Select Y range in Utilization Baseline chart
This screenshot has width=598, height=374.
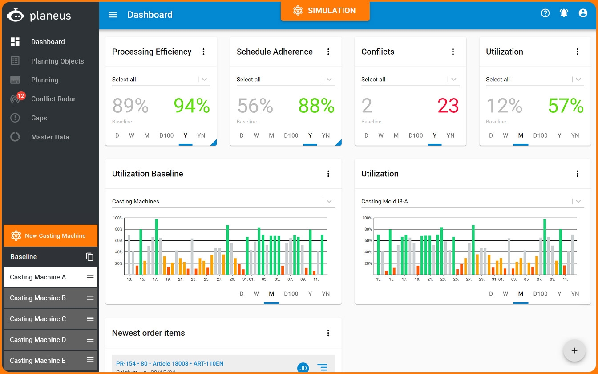coord(310,294)
